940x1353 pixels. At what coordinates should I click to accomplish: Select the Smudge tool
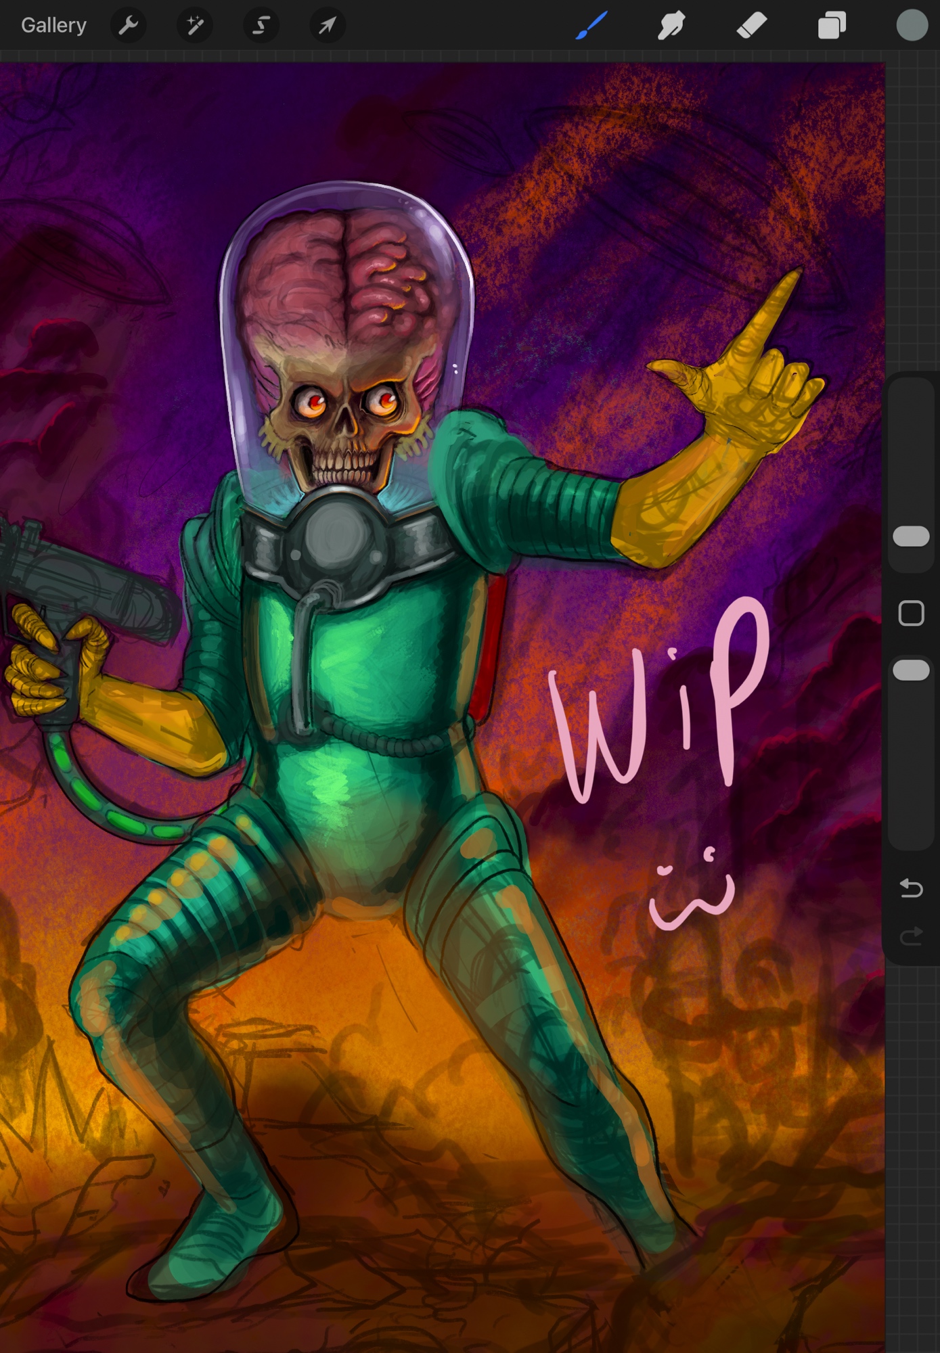click(x=671, y=26)
